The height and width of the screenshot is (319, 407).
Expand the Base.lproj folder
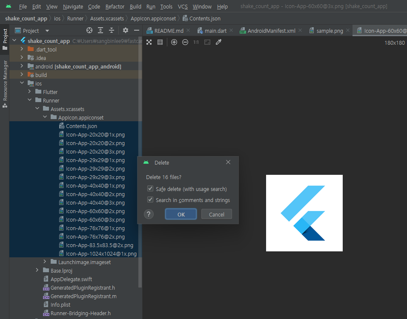coord(37,270)
